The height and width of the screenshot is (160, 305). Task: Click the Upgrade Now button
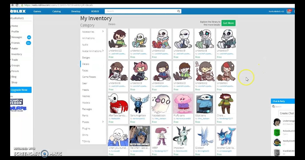[21, 90]
